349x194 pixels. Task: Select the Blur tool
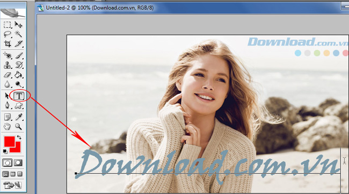[x=7, y=84]
